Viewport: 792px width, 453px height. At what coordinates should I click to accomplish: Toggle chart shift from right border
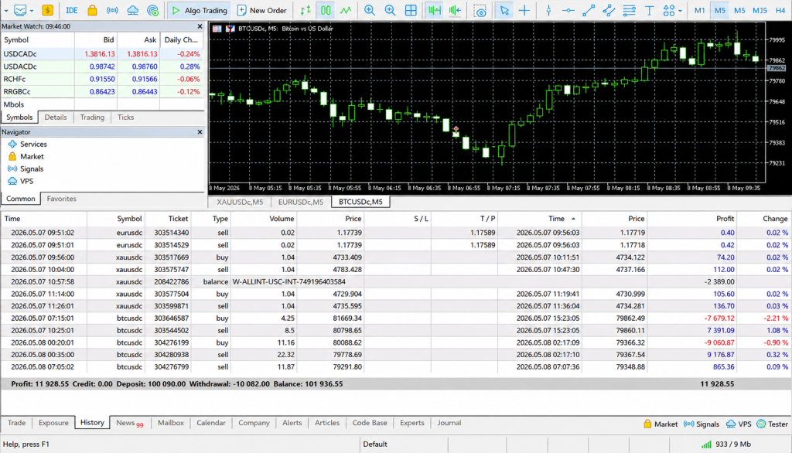[455, 10]
